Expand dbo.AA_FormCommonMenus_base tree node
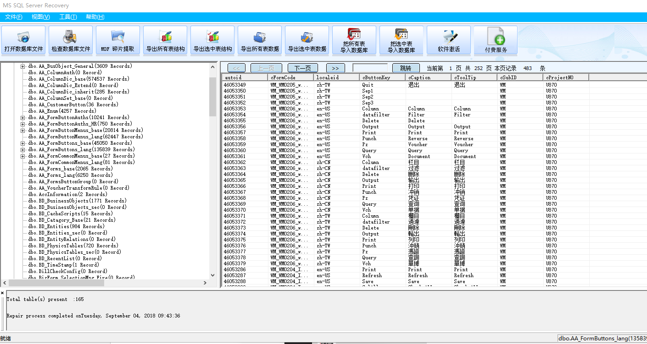This screenshot has height=344, width=647. pyautogui.click(x=23, y=156)
